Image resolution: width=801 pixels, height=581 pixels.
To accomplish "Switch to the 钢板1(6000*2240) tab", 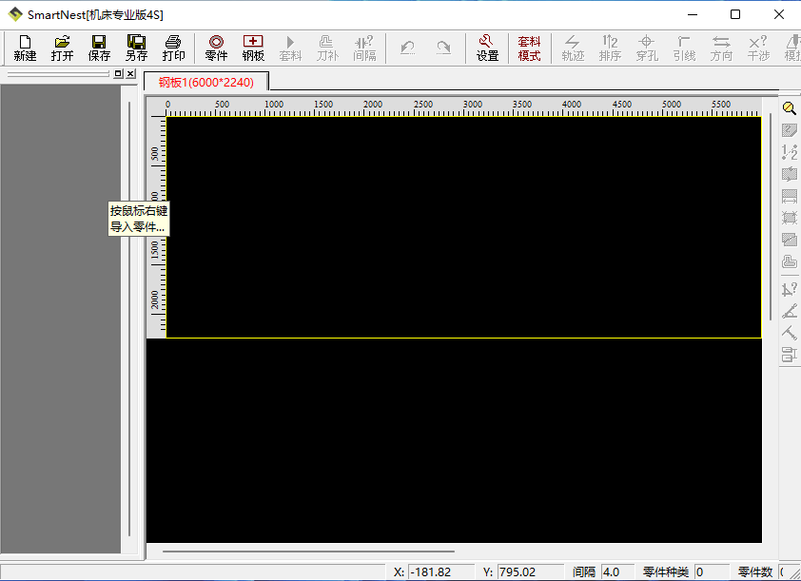I will pyautogui.click(x=206, y=83).
